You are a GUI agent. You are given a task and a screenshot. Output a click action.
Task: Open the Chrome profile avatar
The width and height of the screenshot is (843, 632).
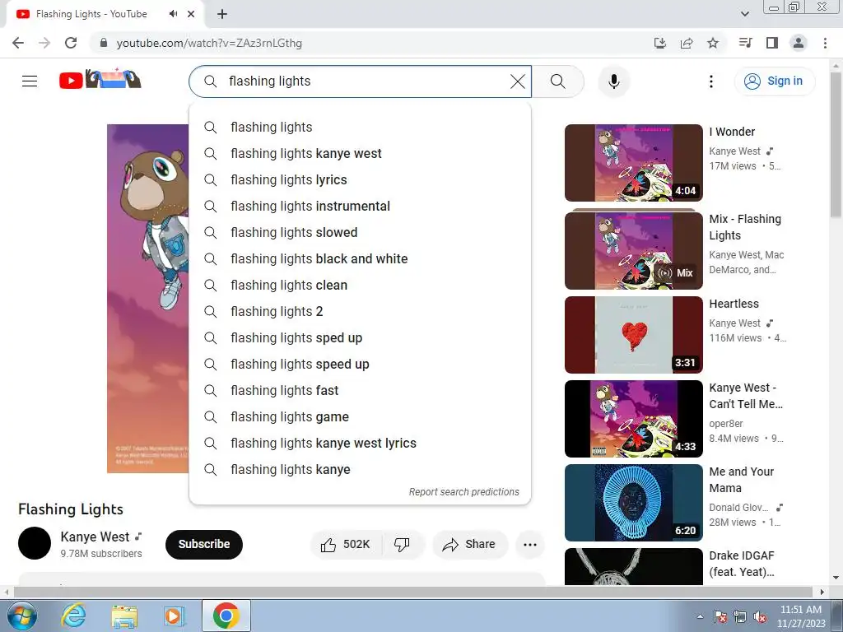point(799,43)
